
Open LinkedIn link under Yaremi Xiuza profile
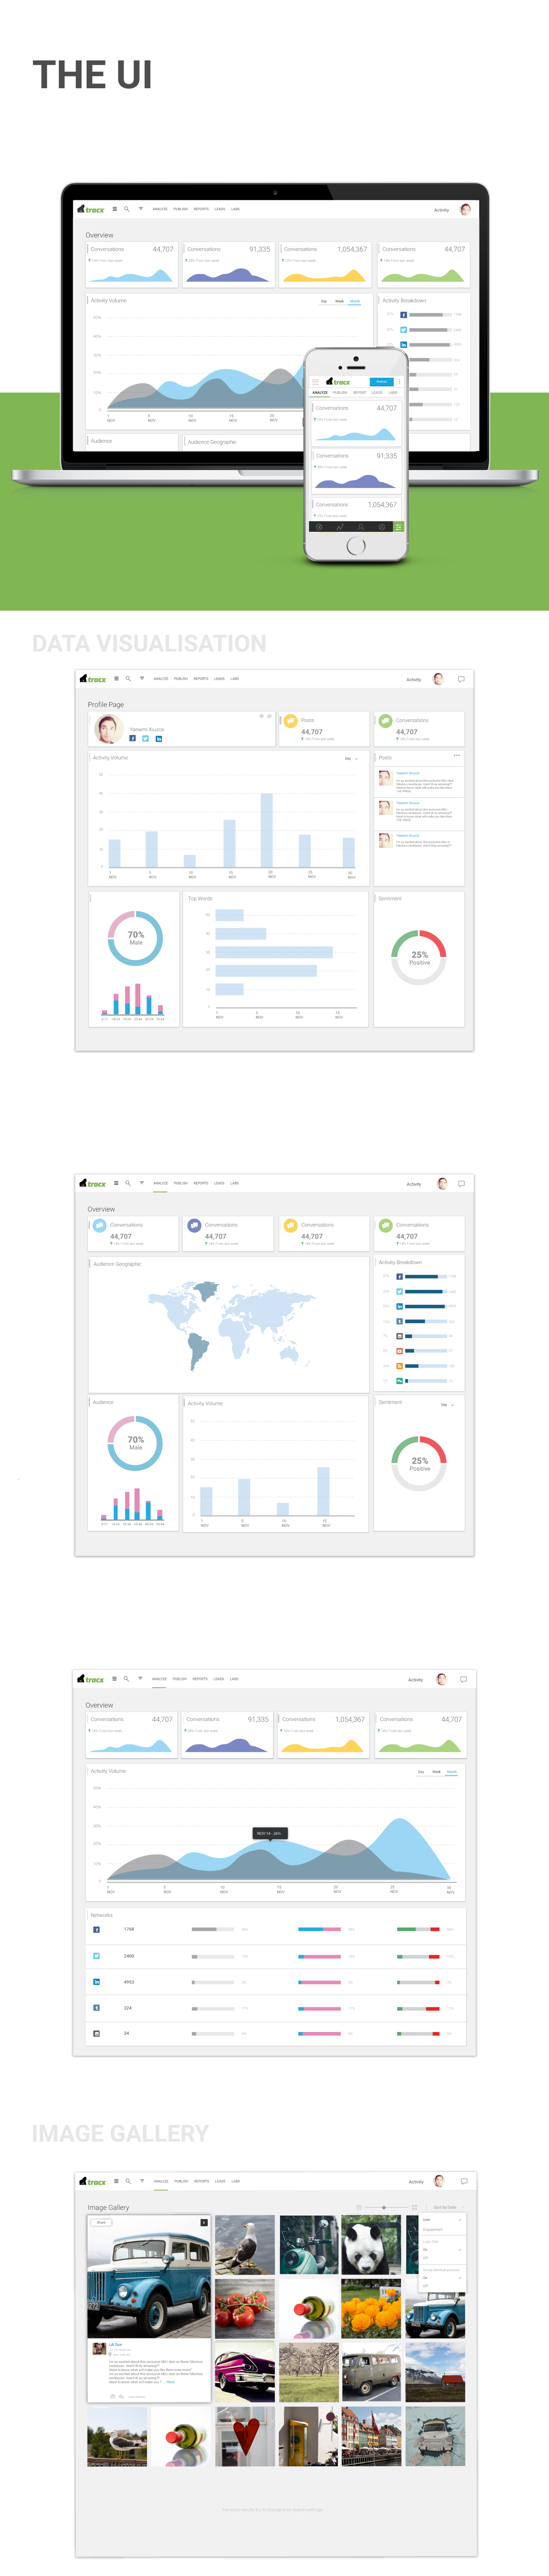pos(159,739)
